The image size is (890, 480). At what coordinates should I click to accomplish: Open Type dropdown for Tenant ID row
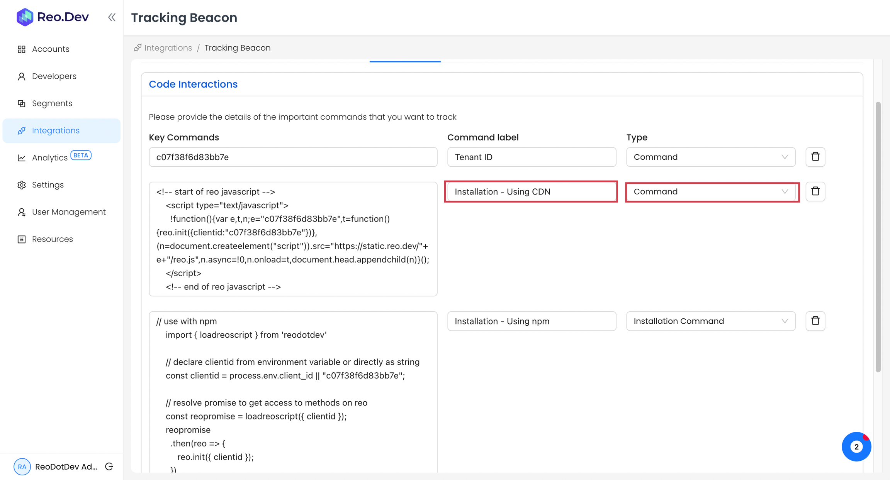710,157
